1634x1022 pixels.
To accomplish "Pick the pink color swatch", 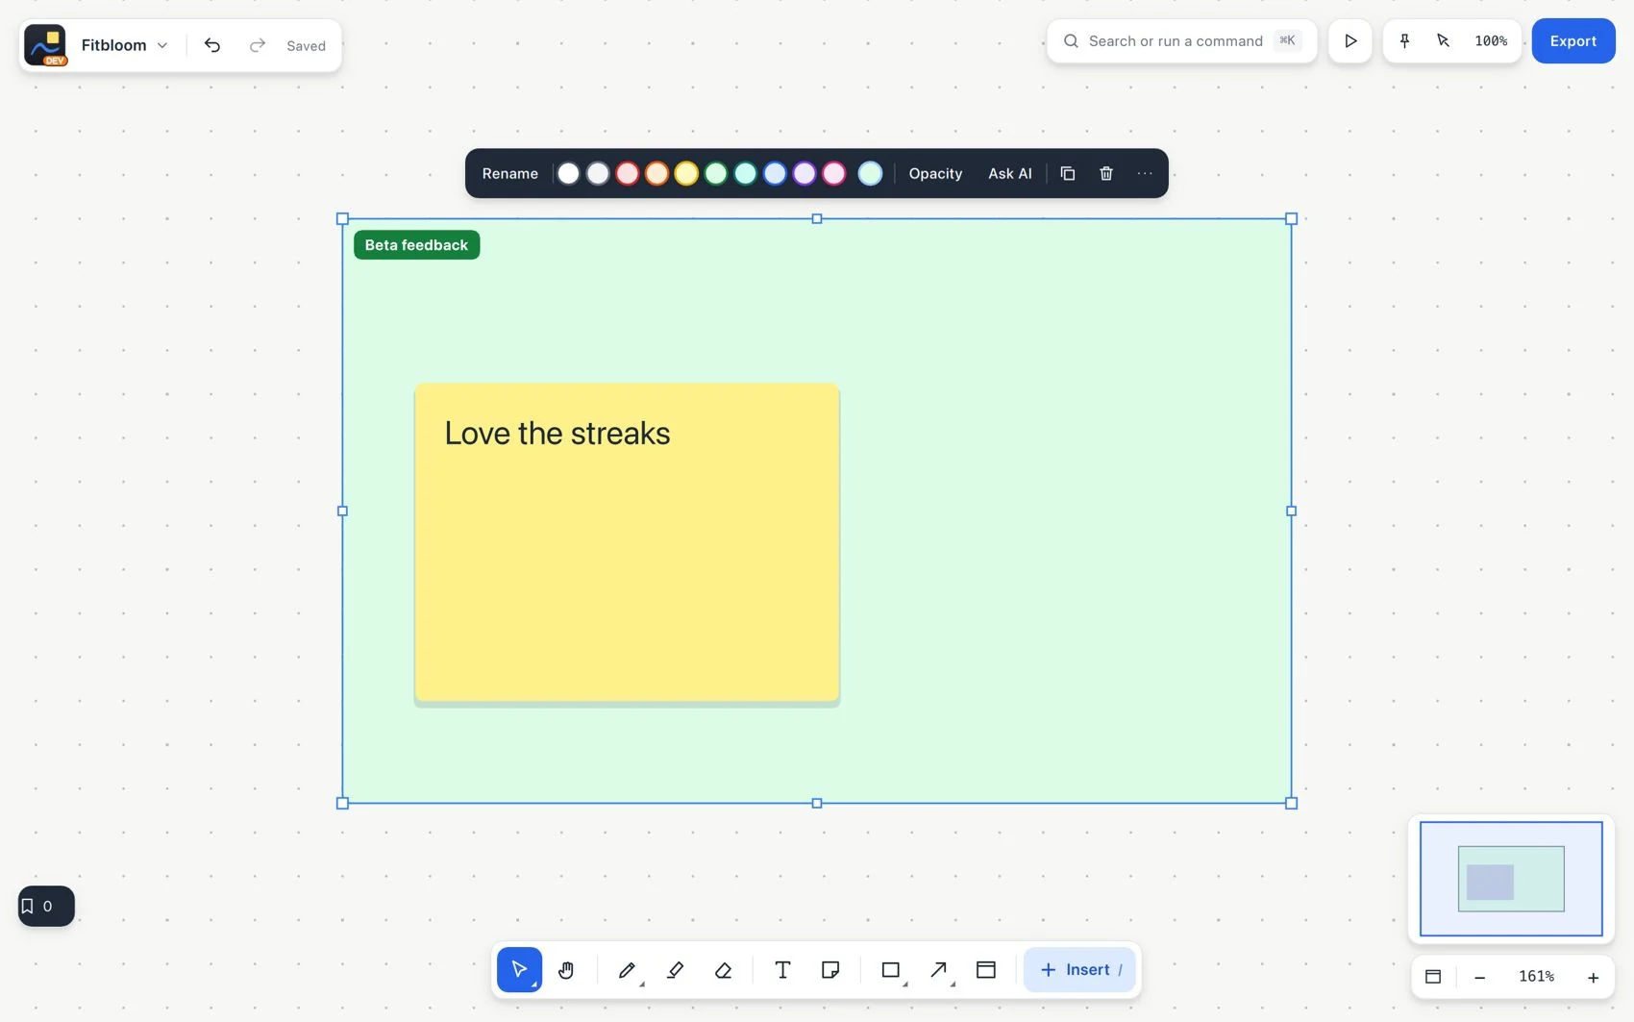I will click(834, 173).
